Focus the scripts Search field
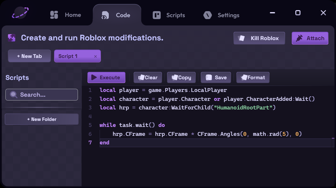The width and height of the screenshot is (336, 188). click(x=42, y=95)
